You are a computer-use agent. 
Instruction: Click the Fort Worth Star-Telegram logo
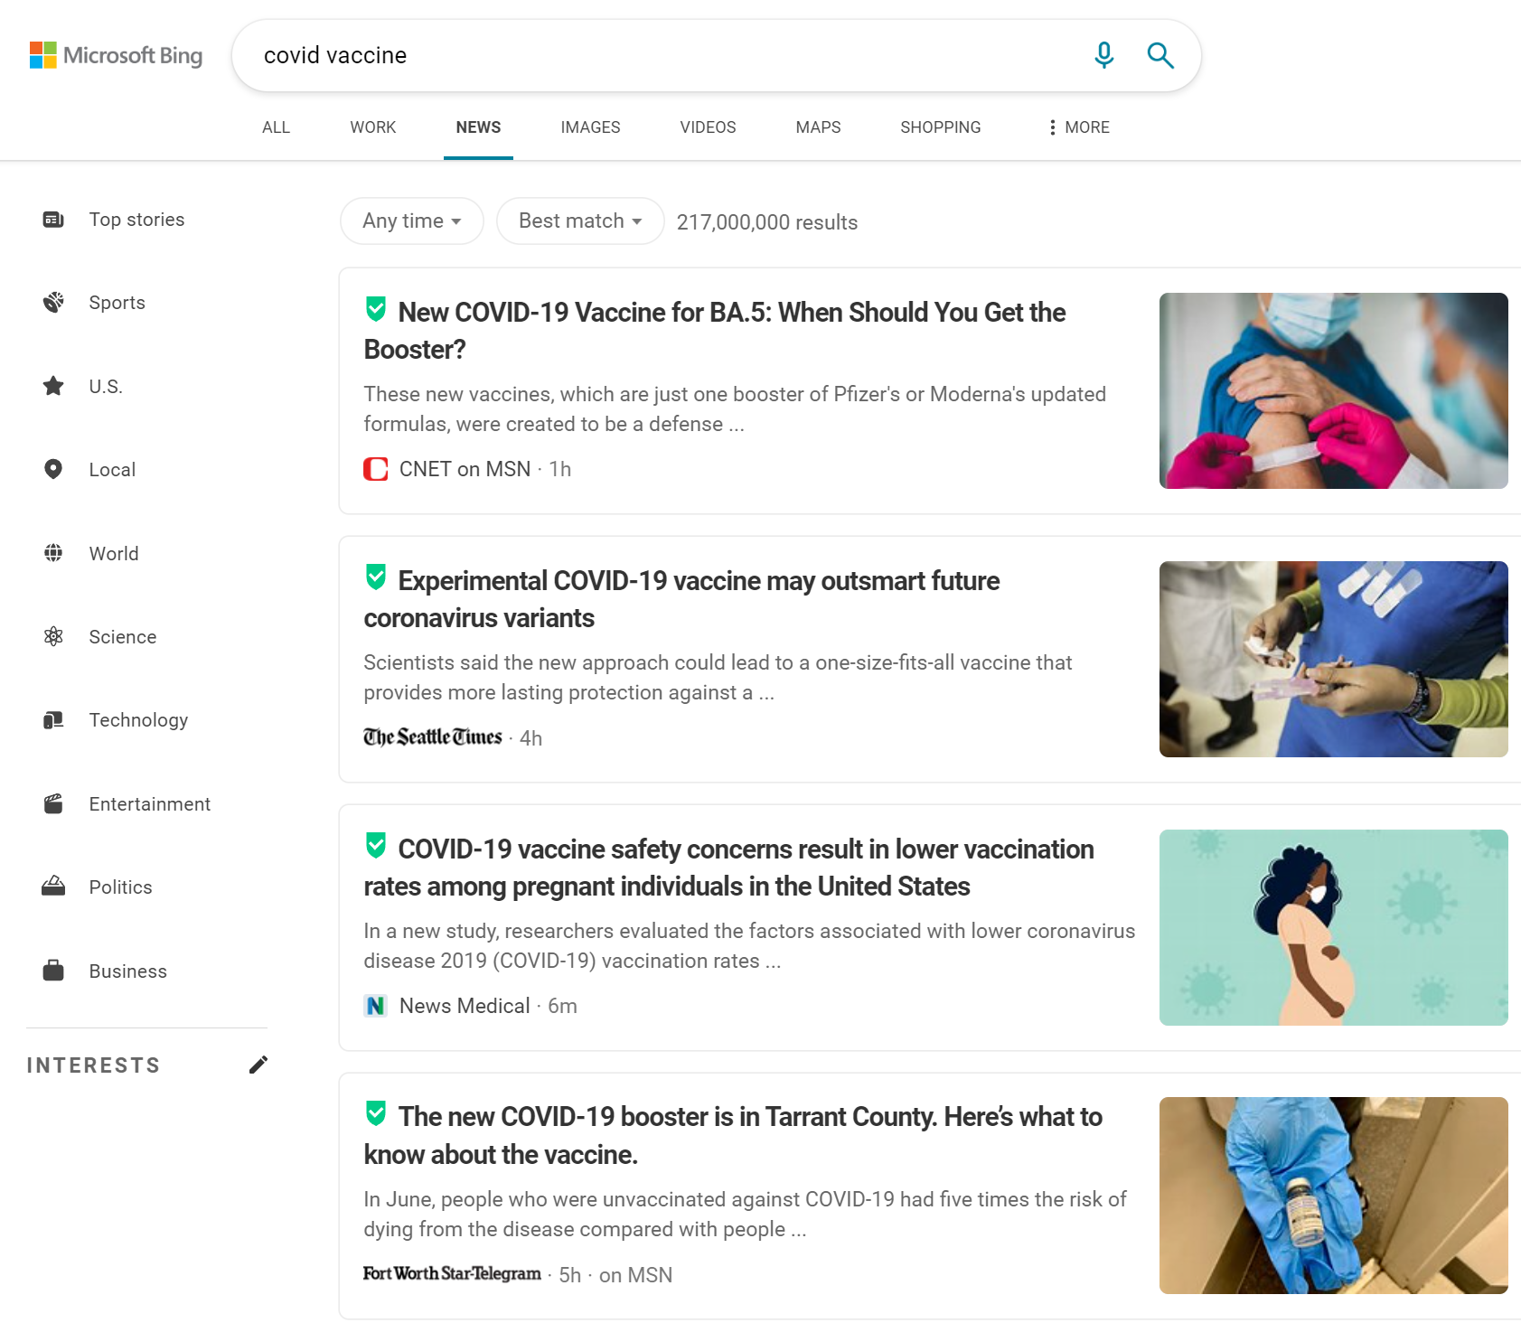[453, 1273]
